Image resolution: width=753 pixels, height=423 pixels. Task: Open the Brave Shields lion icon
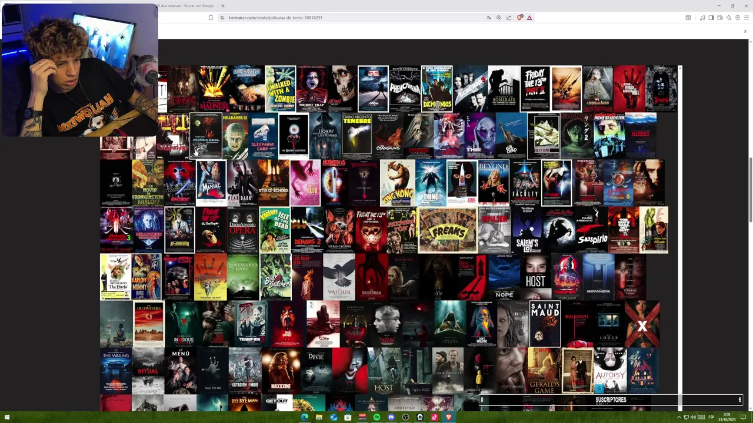519,18
